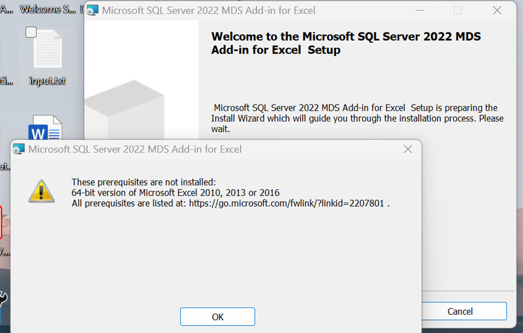Click the 'A...' item at the top-left corner
The image size is (523, 333).
pyautogui.click(x=6, y=8)
